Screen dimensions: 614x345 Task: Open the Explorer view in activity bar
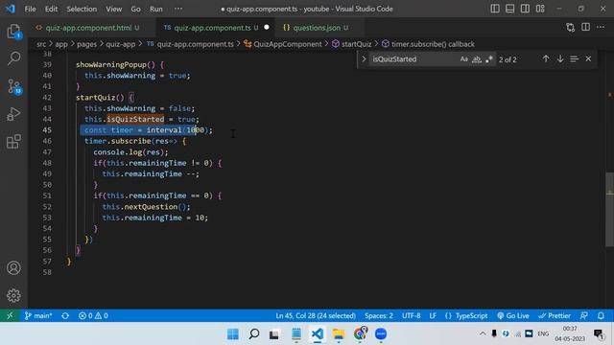click(13, 32)
